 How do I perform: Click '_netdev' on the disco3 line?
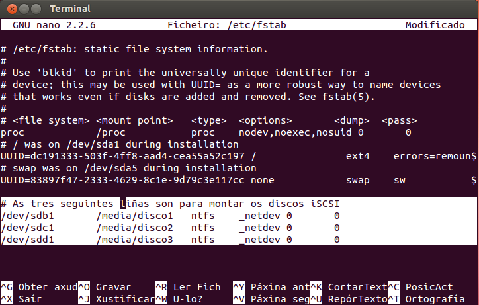pyautogui.click(x=259, y=240)
